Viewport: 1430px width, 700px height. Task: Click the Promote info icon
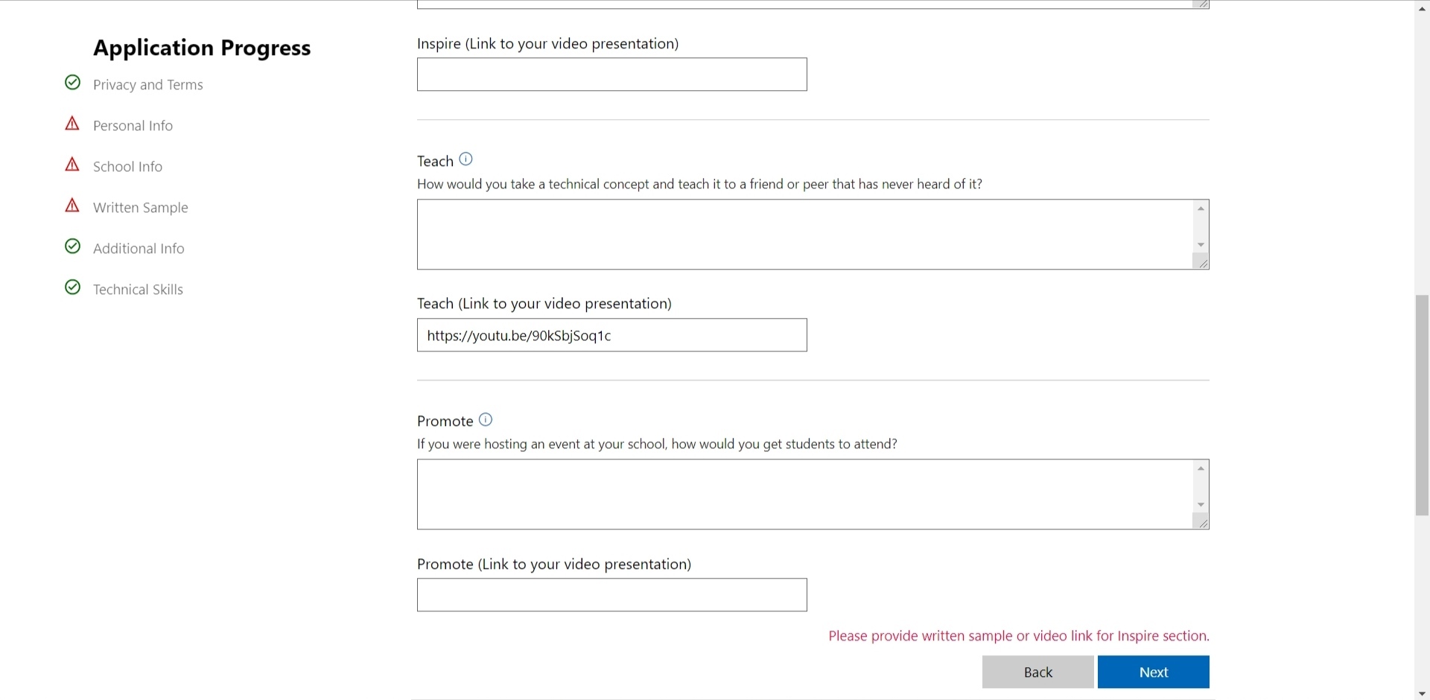pos(486,419)
